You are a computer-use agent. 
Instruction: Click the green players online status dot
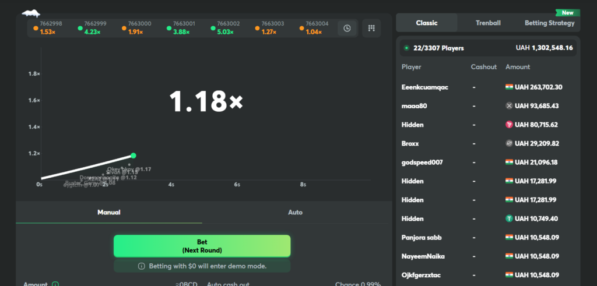(406, 48)
